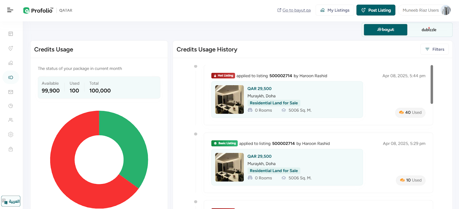The width and height of the screenshot is (459, 209).
Task: Open the reports pie-chart sidebar icon
Action: click(x=11, y=106)
